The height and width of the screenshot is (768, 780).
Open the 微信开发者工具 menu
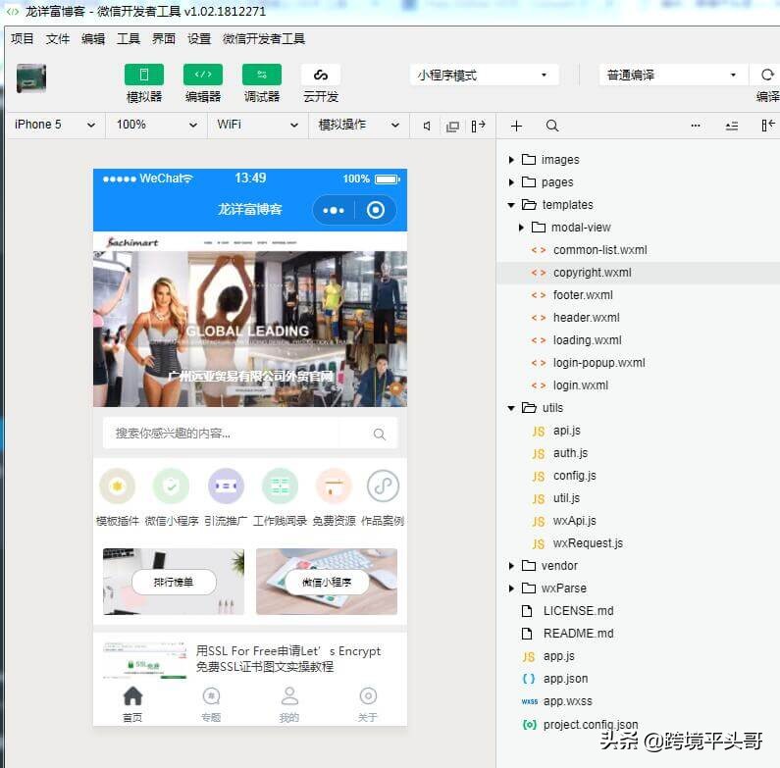coord(264,39)
